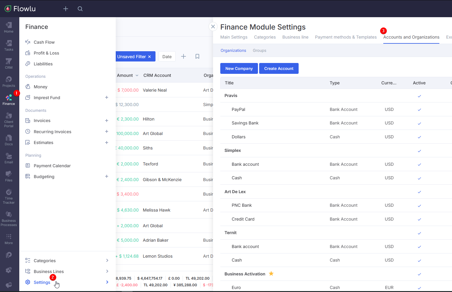The image size is (452, 292).
Task: Toggle Active checkmark for Pravis
Action: [419, 96]
